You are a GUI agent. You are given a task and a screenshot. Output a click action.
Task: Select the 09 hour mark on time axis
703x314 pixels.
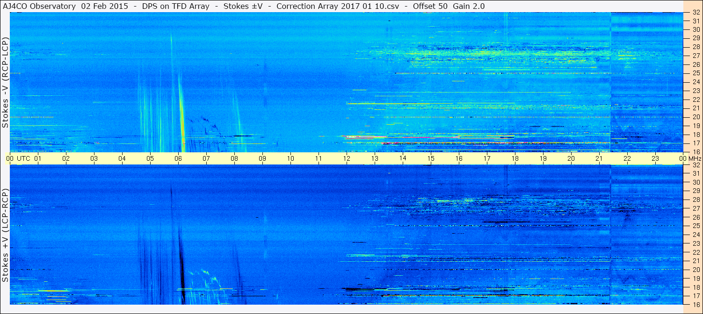[262, 158]
